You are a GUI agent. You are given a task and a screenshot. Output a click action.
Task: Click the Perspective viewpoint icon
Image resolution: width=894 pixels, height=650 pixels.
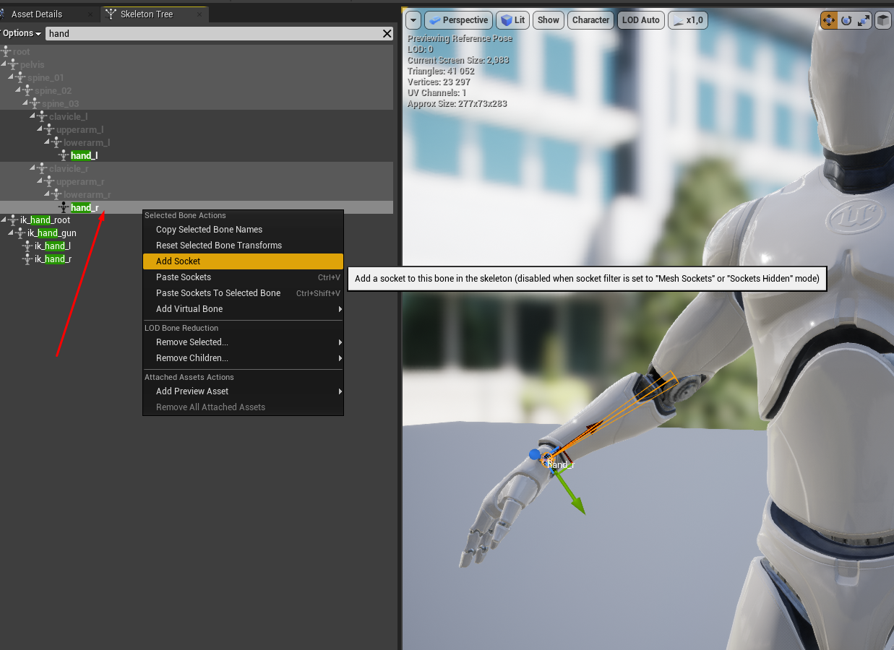(436, 19)
